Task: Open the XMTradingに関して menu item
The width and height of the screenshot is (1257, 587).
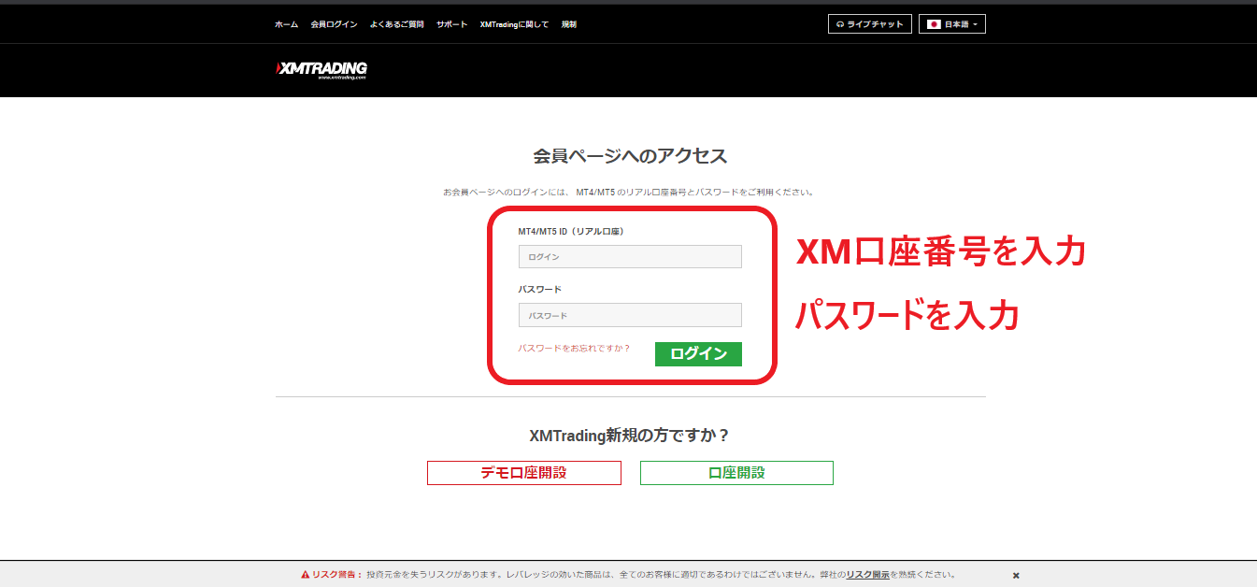Action: point(514,24)
